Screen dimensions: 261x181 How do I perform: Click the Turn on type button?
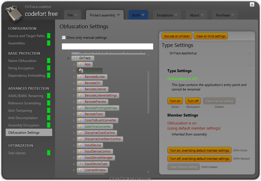(175, 101)
